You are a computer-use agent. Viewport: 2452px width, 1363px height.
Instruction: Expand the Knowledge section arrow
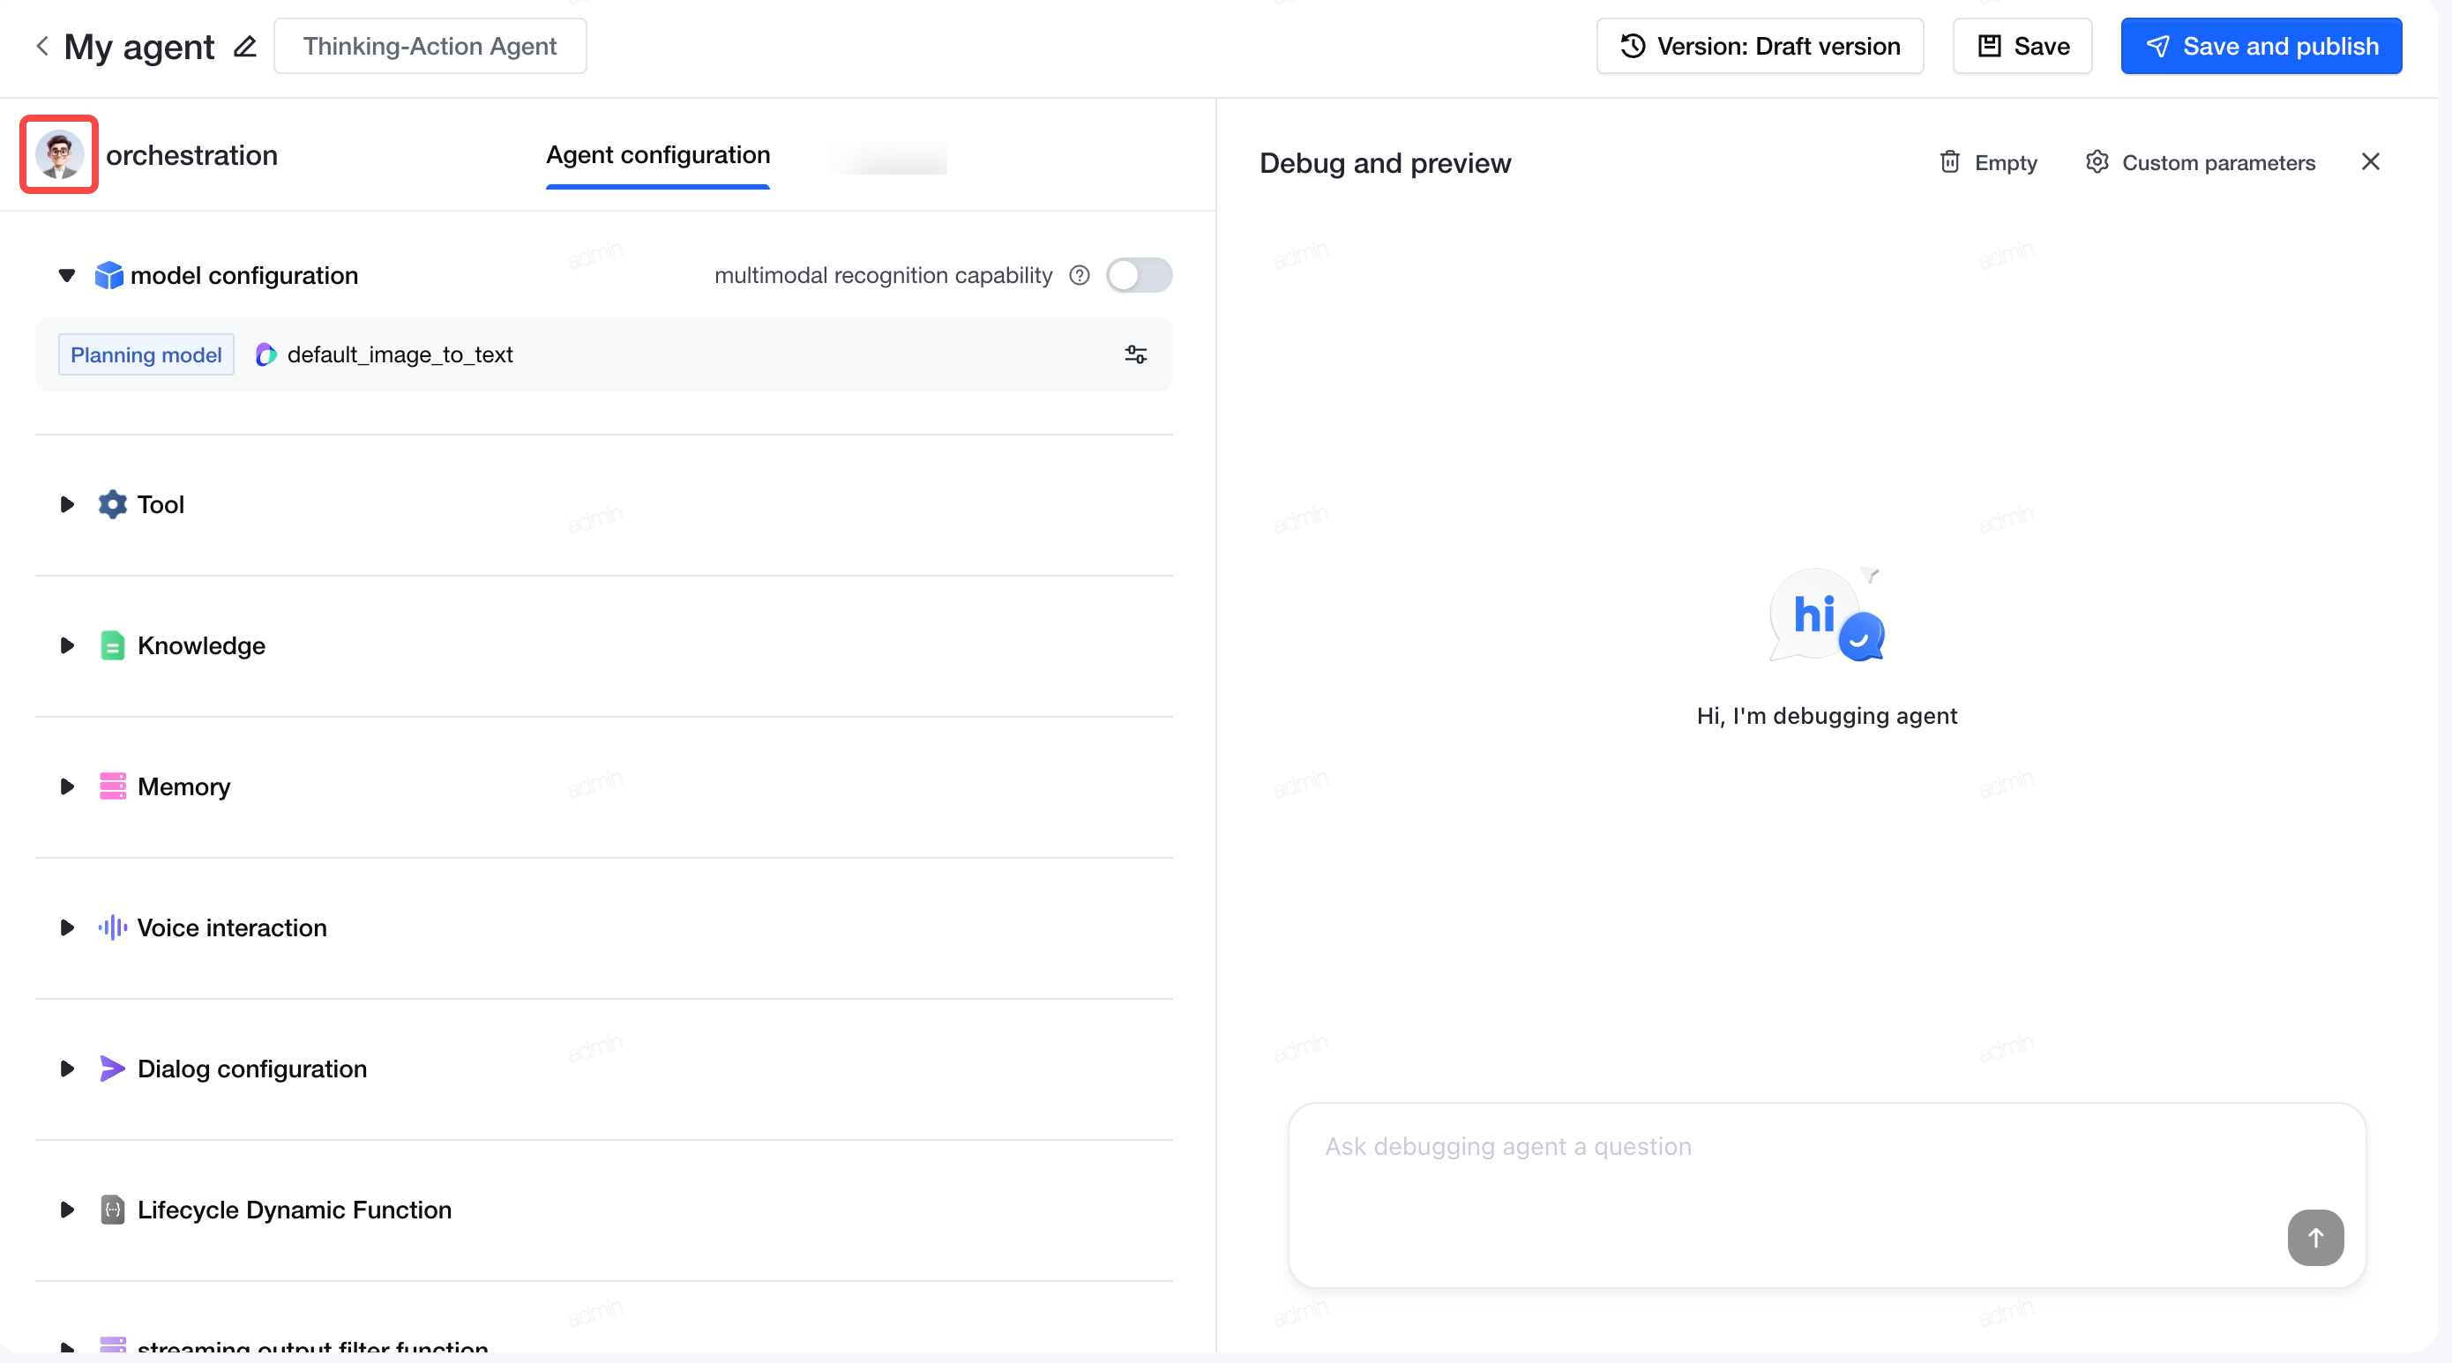pos(67,646)
